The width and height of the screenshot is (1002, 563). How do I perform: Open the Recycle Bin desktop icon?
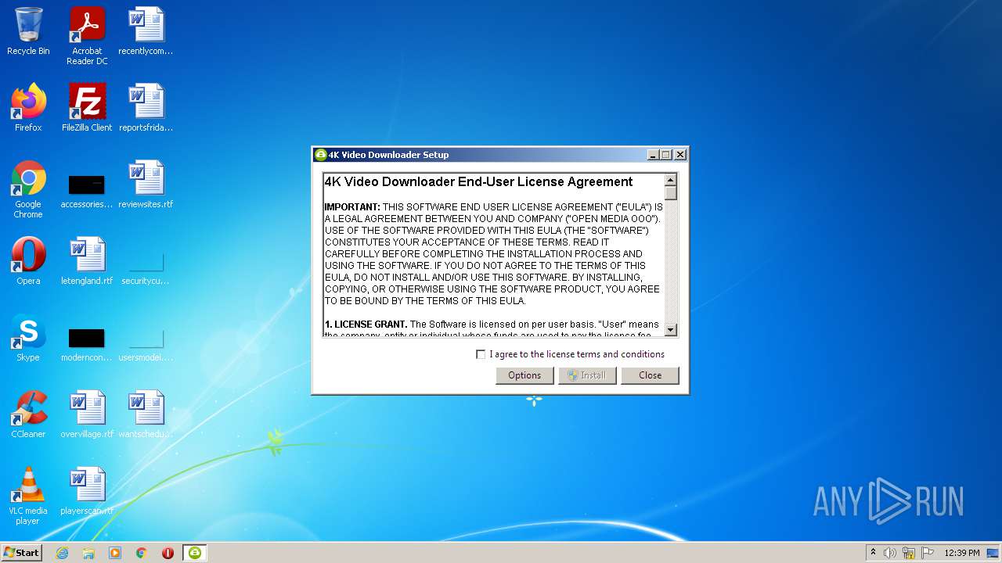tap(28, 31)
